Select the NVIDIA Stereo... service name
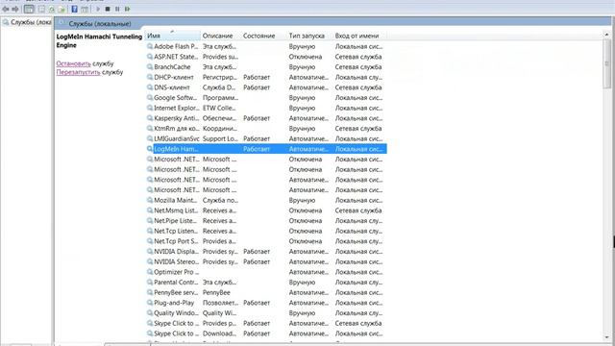This screenshot has height=346, width=615. click(x=176, y=261)
